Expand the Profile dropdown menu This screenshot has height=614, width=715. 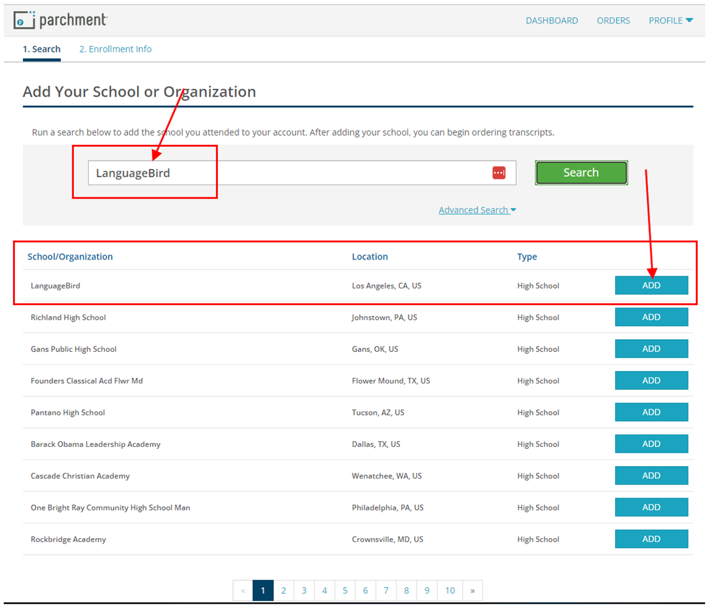tap(671, 20)
